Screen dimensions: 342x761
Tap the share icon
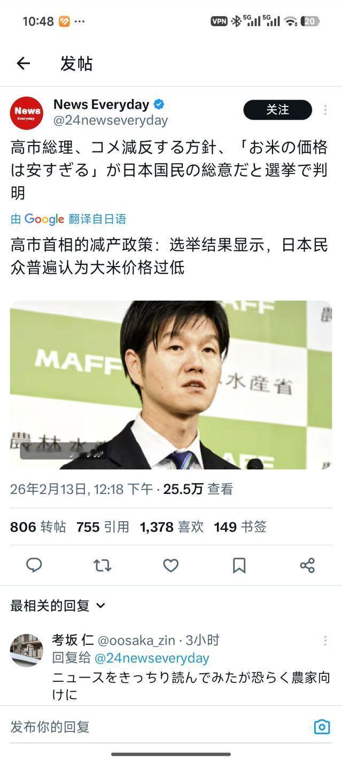[x=307, y=565]
